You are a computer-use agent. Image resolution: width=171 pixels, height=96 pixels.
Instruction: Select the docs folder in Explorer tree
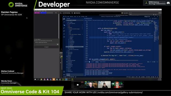click(70, 33)
